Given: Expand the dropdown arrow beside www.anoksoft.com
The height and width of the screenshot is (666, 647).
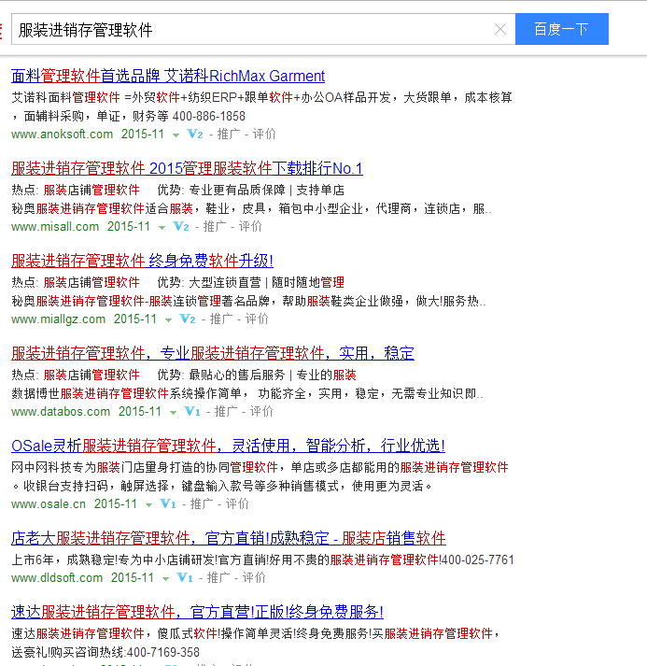Looking at the screenshot, I should (x=176, y=135).
